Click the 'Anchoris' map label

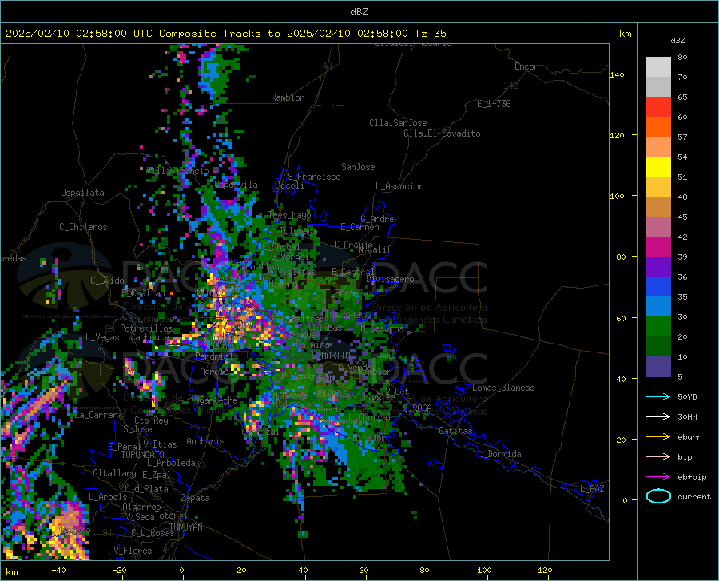click(205, 441)
